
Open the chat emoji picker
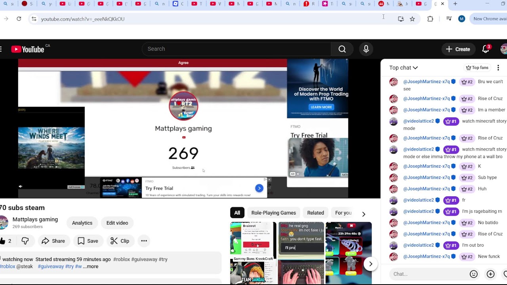(473, 274)
